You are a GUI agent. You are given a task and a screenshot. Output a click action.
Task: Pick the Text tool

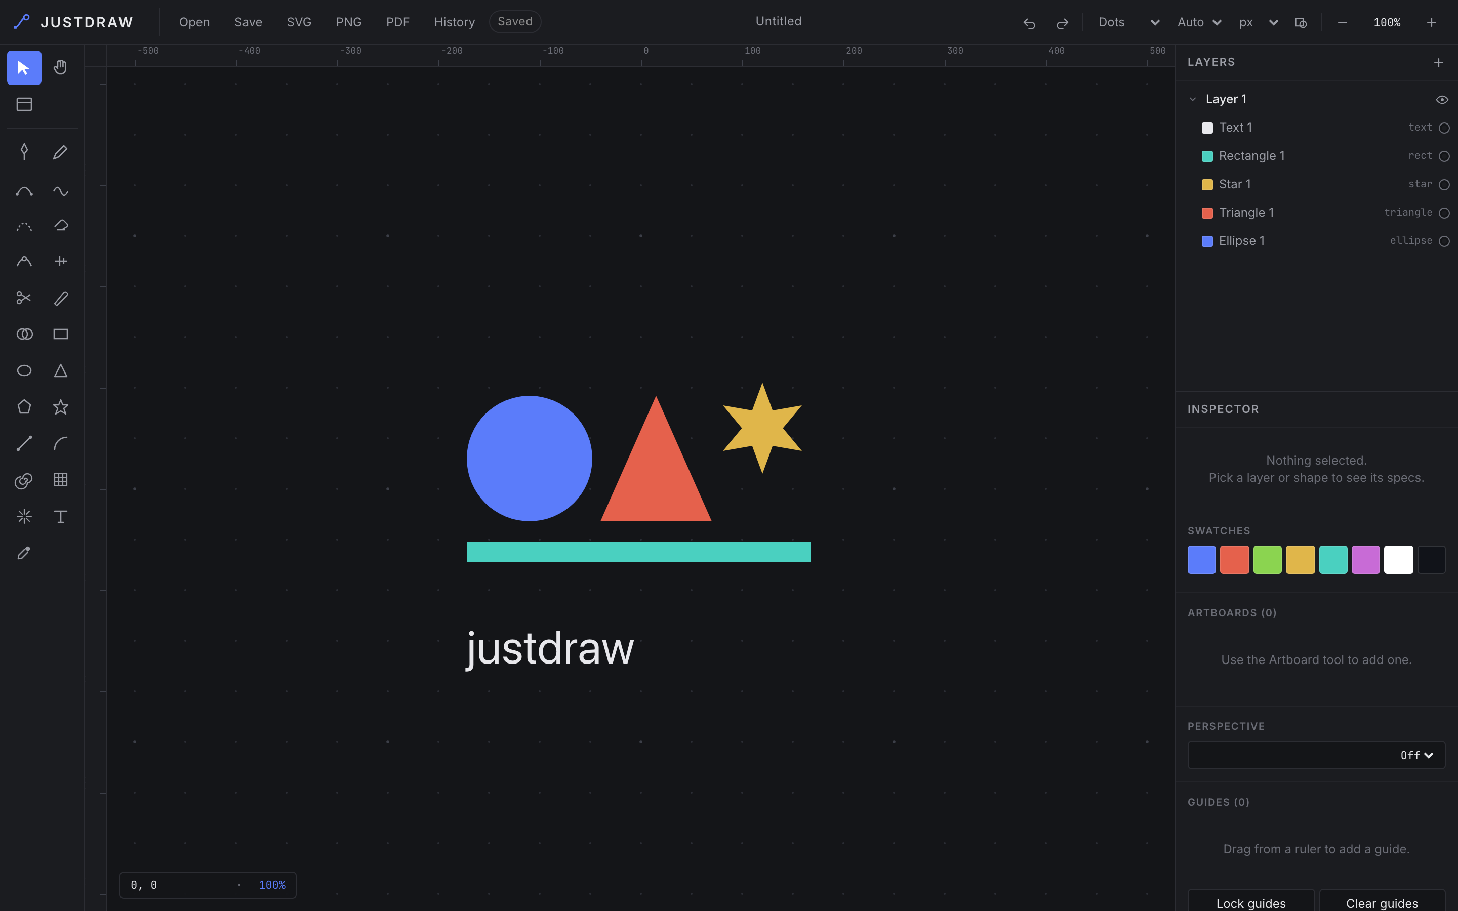pos(60,516)
